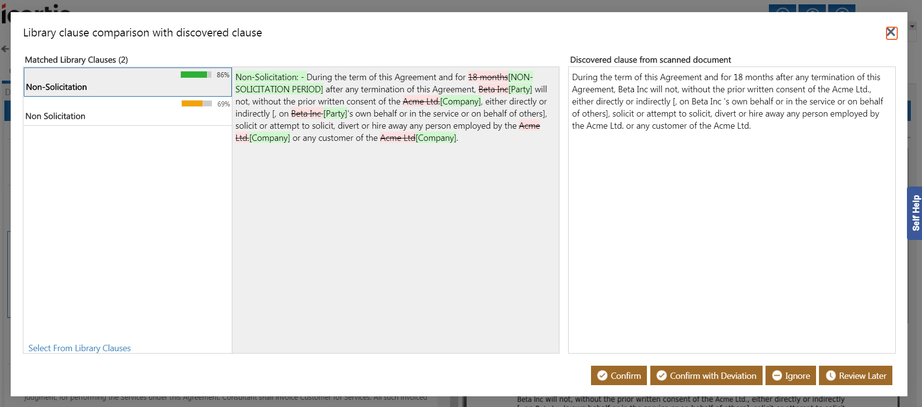Click the checkmark icon on Confirm with Deviation
Image resolution: width=922 pixels, height=407 pixels.
point(661,375)
